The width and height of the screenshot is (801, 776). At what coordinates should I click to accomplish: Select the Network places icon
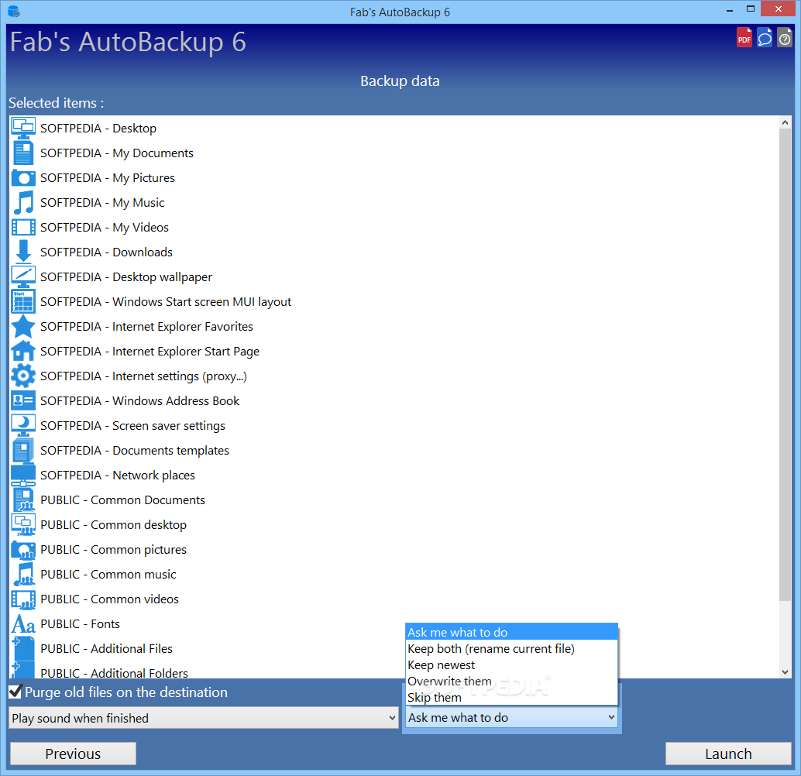coord(23,475)
